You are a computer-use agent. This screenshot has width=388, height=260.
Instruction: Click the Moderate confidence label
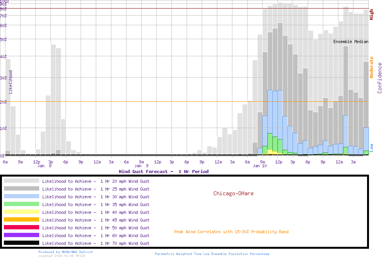[371, 68]
